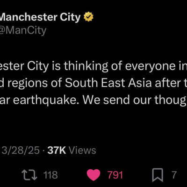Click the gold verified badge
This screenshot has height=187, width=187.
point(88,16)
